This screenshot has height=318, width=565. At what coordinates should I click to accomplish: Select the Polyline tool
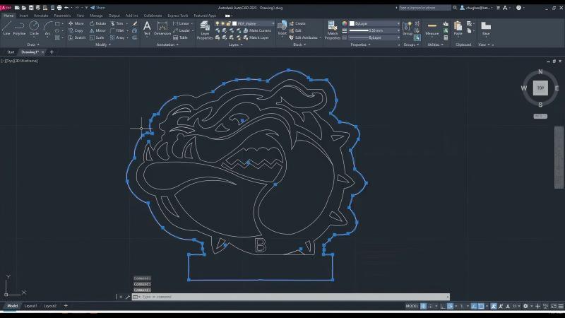click(20, 28)
